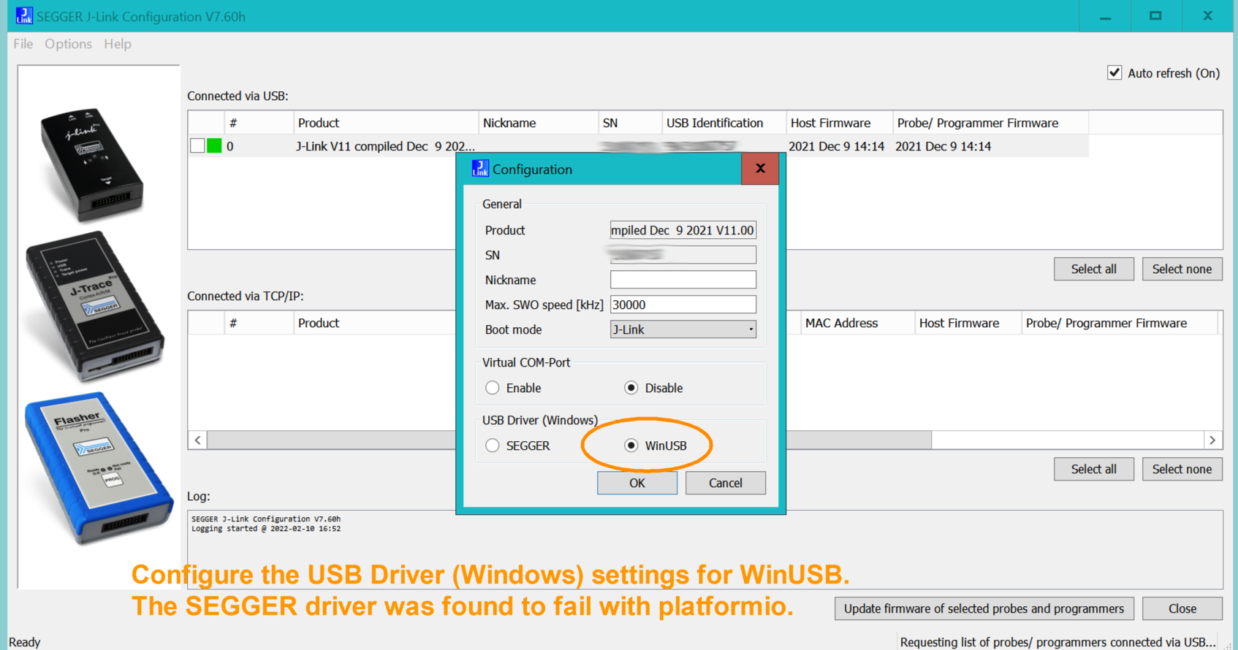Close the Configuration dialog with the X
This screenshot has height=650, width=1238.
tap(760, 169)
